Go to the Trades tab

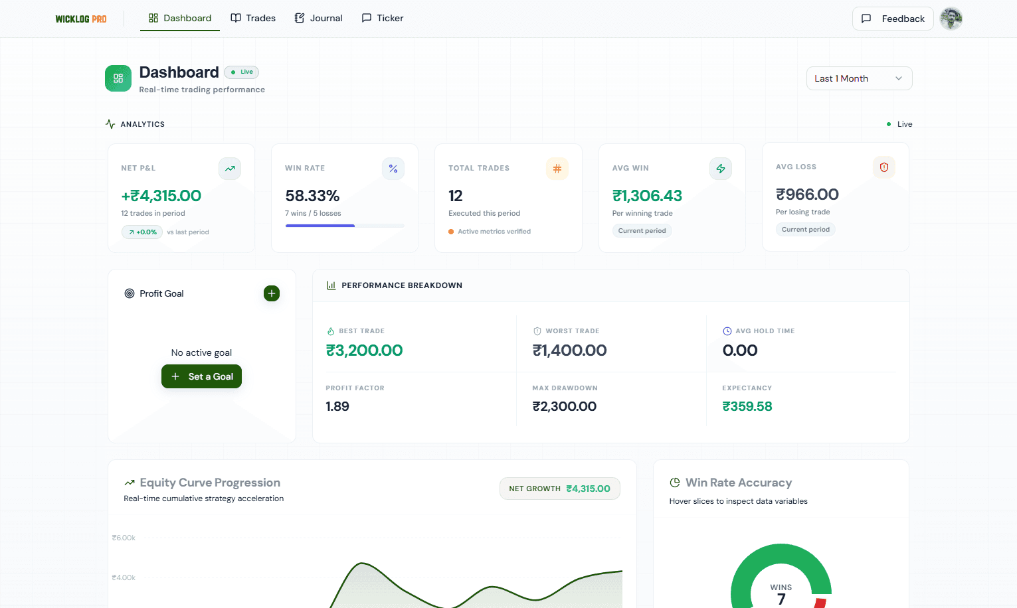pos(253,18)
